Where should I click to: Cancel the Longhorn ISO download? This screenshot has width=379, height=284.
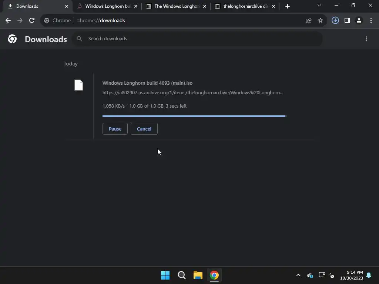[144, 129]
